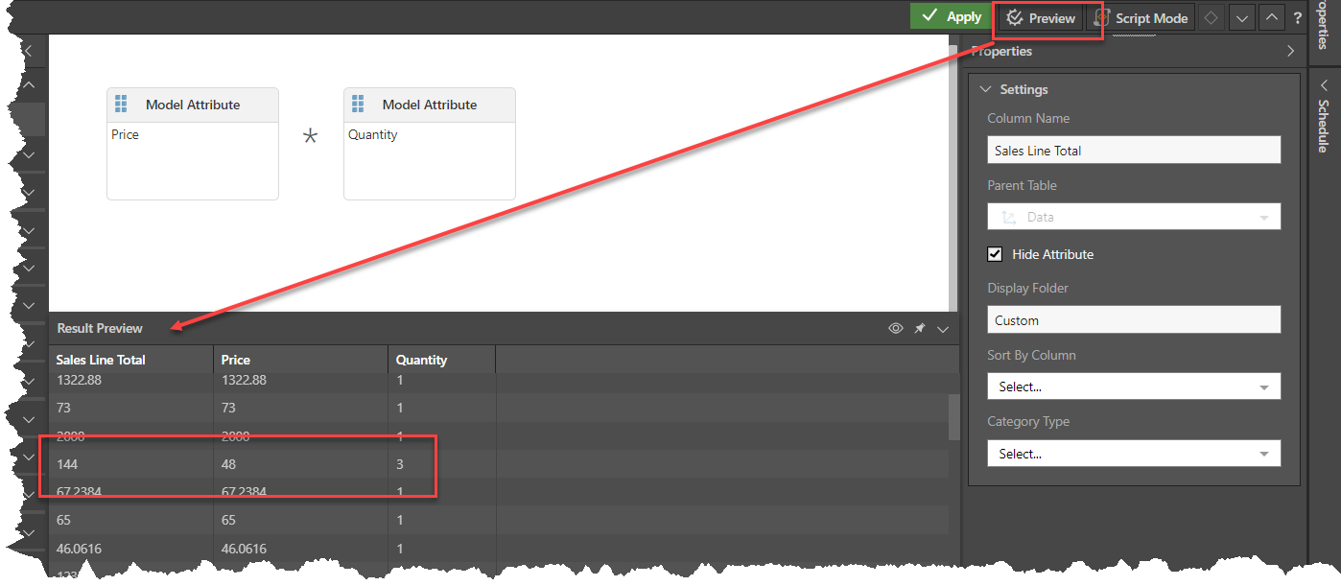The height and width of the screenshot is (586, 1341).
Task: Click the up-arrow toolbar button
Action: pos(1271,18)
